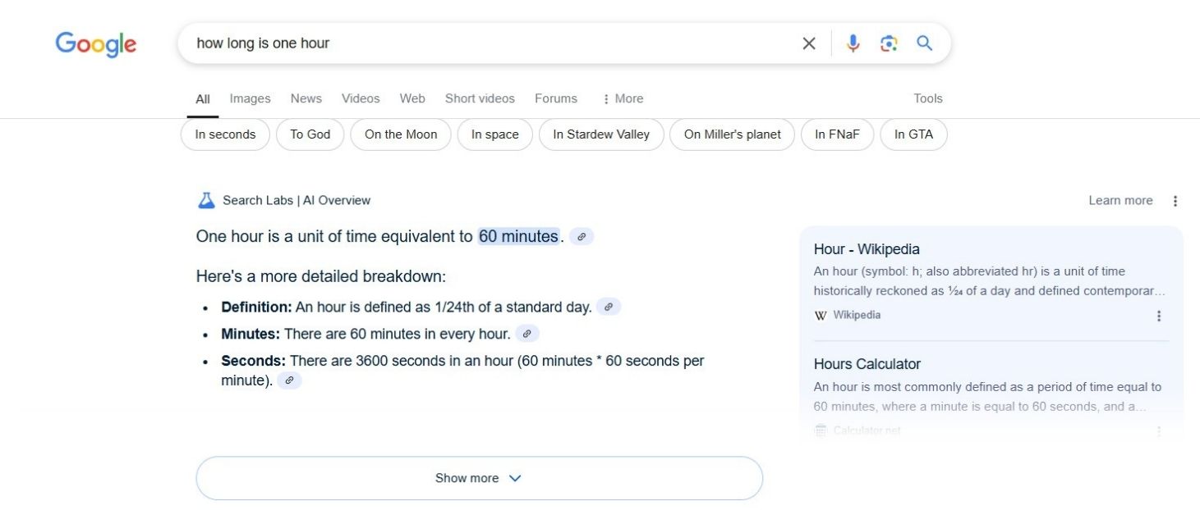
Task: Open the AI Overview three-dot options menu
Action: pyautogui.click(x=1175, y=201)
